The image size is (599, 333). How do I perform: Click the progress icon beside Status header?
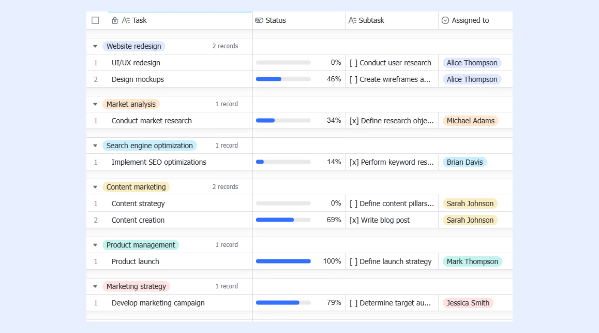259,20
